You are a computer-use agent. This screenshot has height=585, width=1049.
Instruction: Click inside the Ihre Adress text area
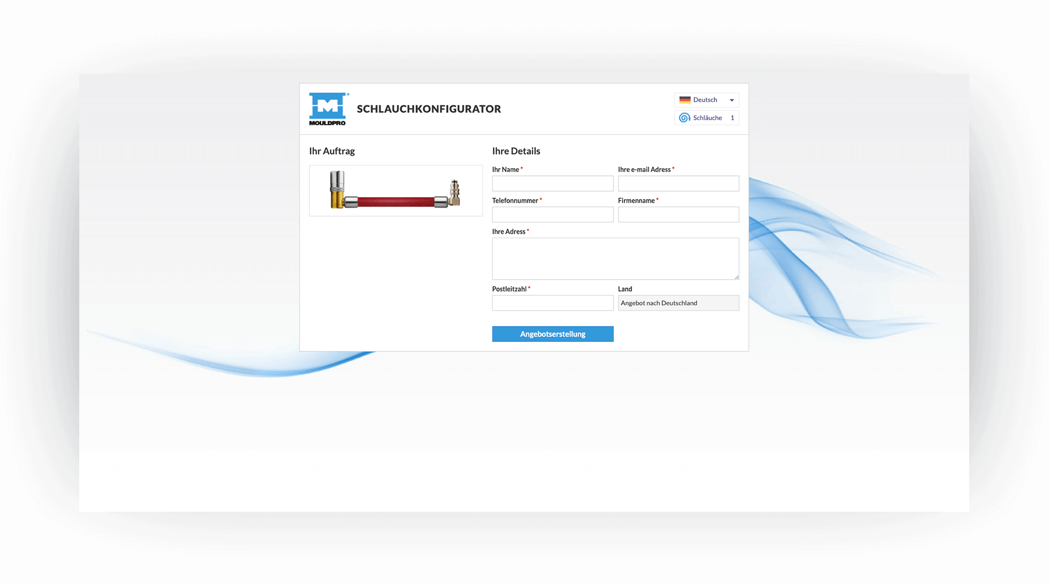click(615, 258)
